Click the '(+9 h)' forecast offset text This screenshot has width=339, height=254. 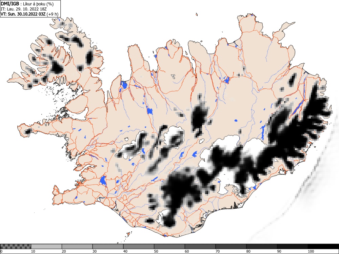click(53, 14)
